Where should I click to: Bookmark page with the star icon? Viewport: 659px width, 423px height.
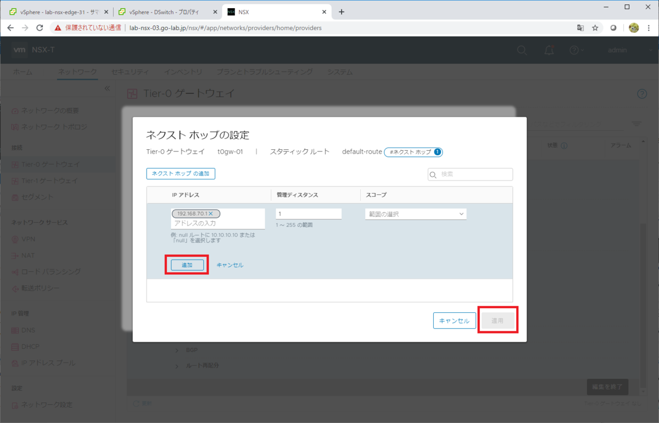[595, 28]
